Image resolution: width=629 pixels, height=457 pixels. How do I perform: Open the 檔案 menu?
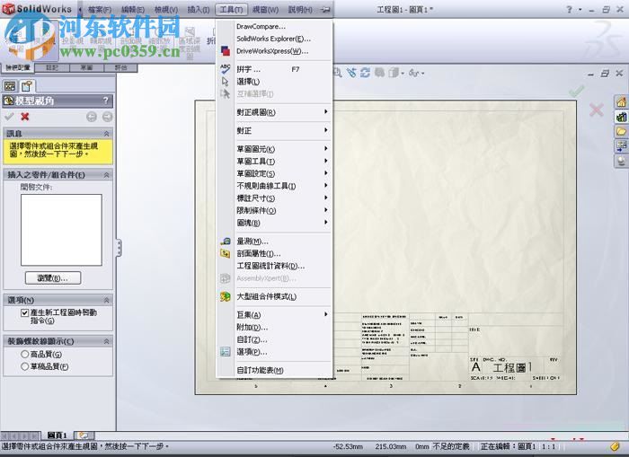[x=100, y=9]
